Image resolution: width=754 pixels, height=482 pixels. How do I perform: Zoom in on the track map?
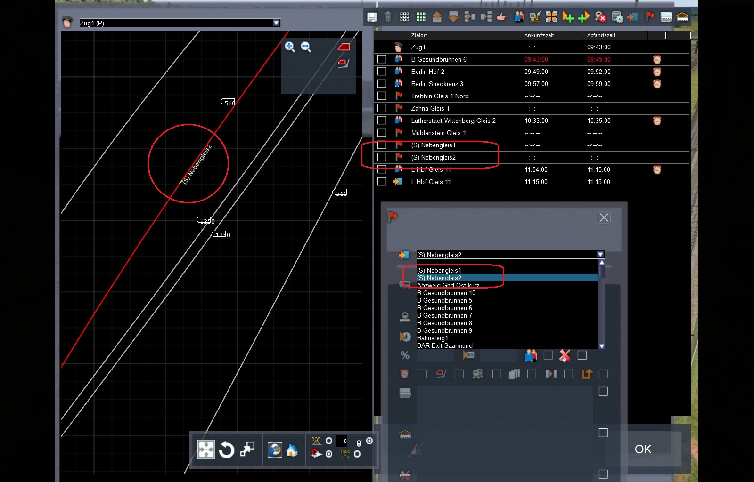[x=290, y=47]
